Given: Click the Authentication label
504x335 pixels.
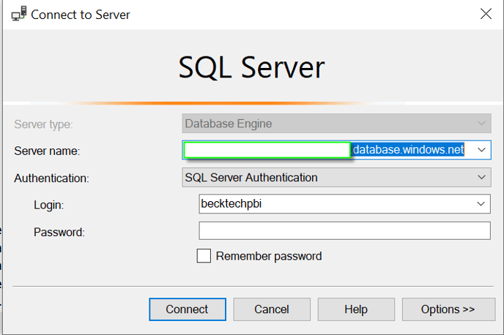Looking at the screenshot, I should [x=51, y=178].
